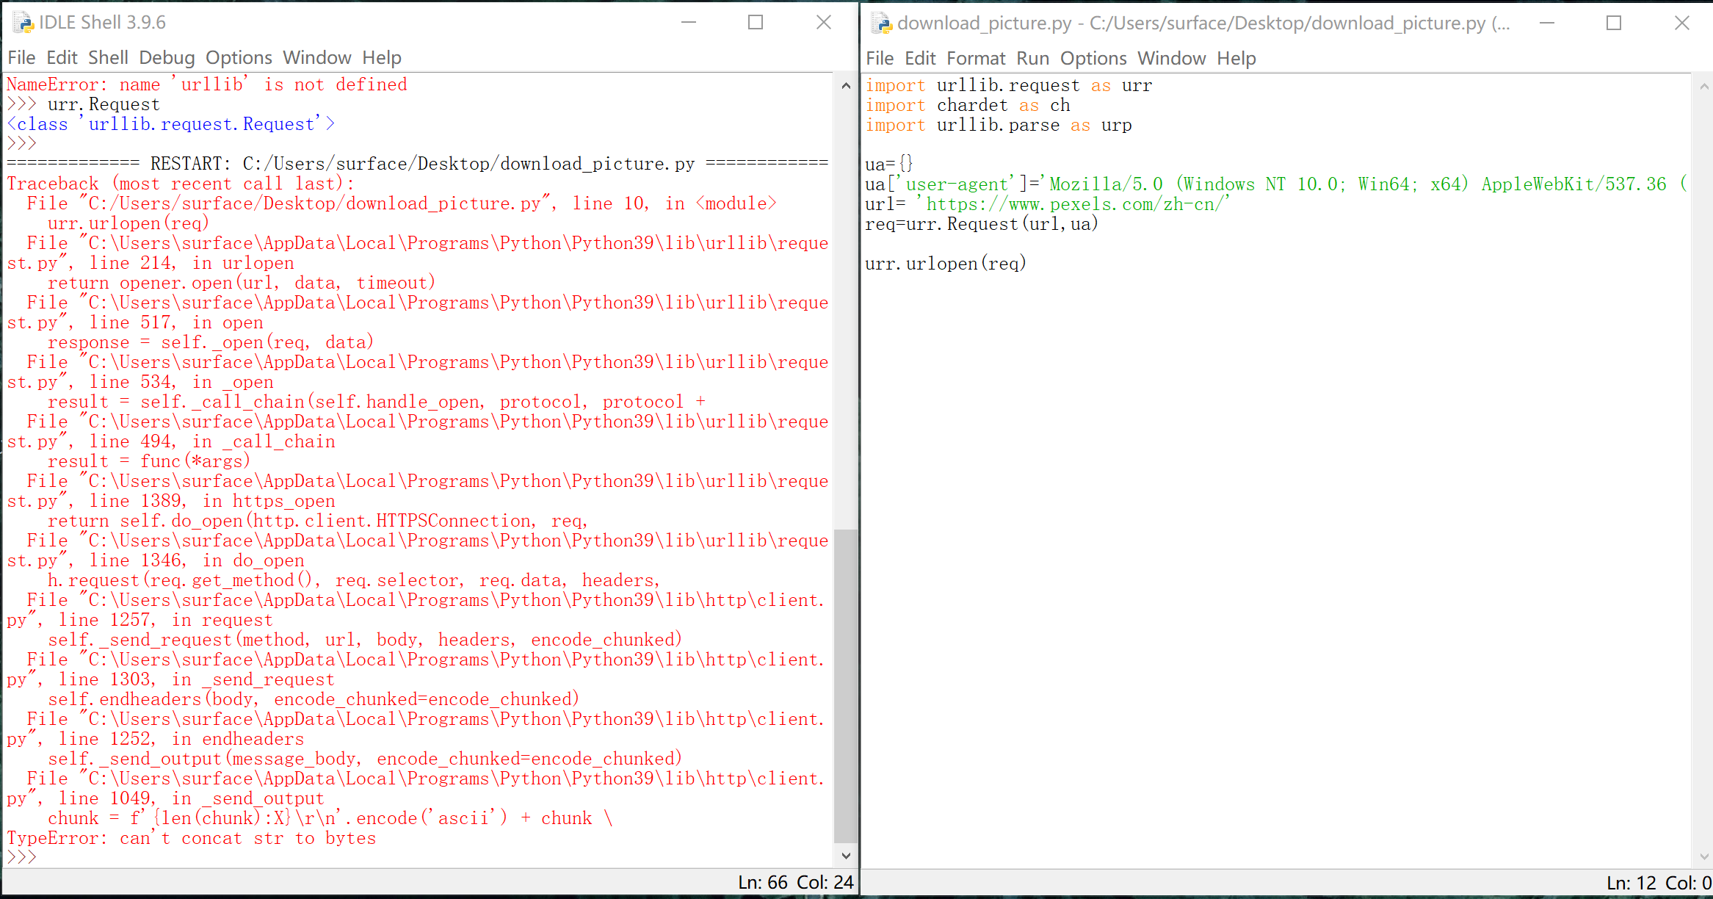Click 'chunk = f'{len(chunk):X}' traceback line
This screenshot has width=1713, height=899.
coord(330,818)
